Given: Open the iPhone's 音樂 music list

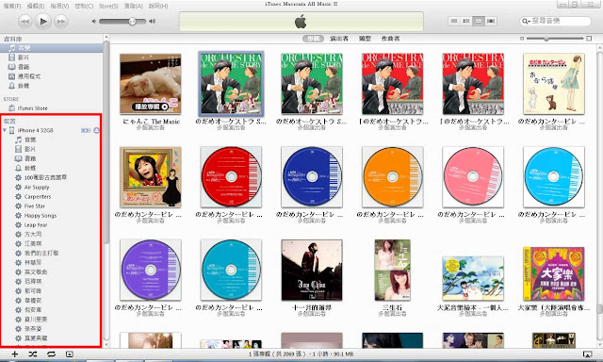Looking at the screenshot, I should (30, 140).
